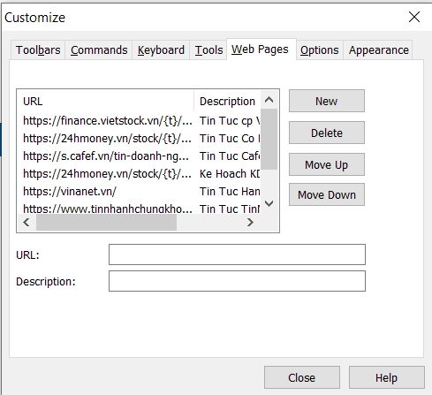The height and width of the screenshot is (395, 432).
Task: Click the list's scroll down arrow
Action: (x=269, y=203)
